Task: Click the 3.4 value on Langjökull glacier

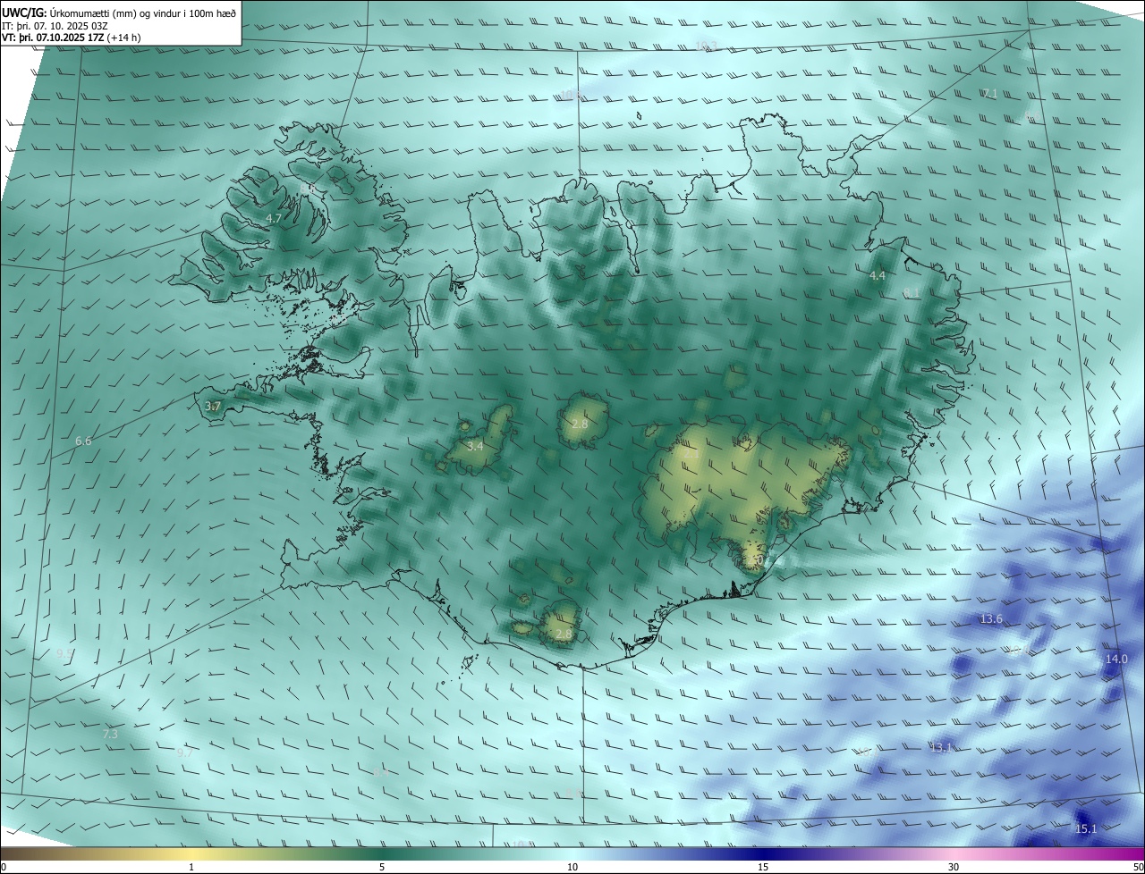Action: tap(475, 445)
